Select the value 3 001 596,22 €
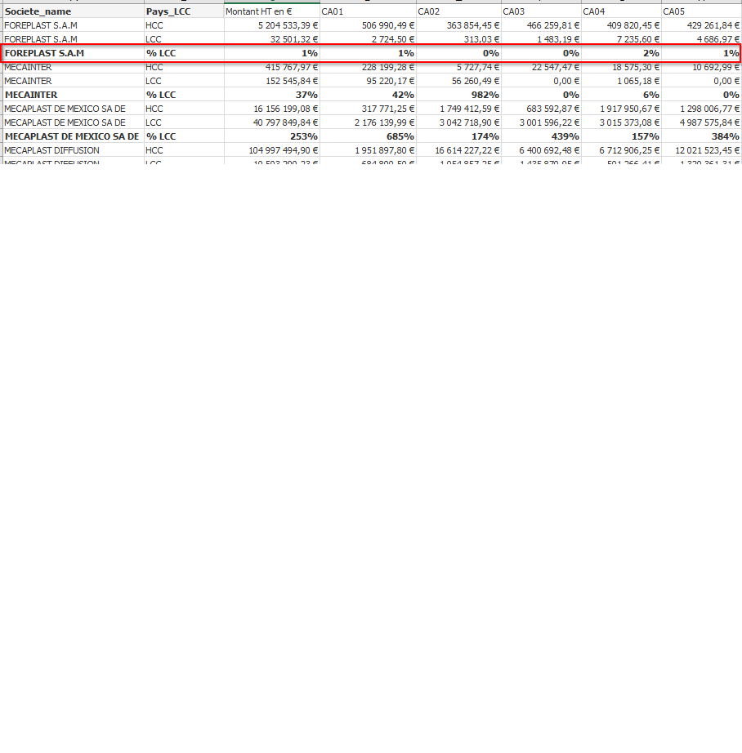Viewport: 742px width, 753px height. [542, 123]
